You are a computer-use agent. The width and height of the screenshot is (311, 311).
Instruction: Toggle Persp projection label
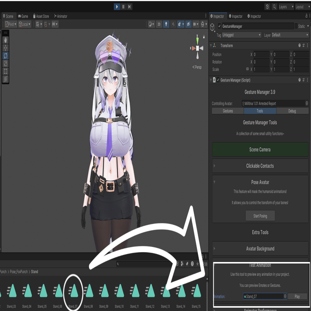click(x=197, y=67)
